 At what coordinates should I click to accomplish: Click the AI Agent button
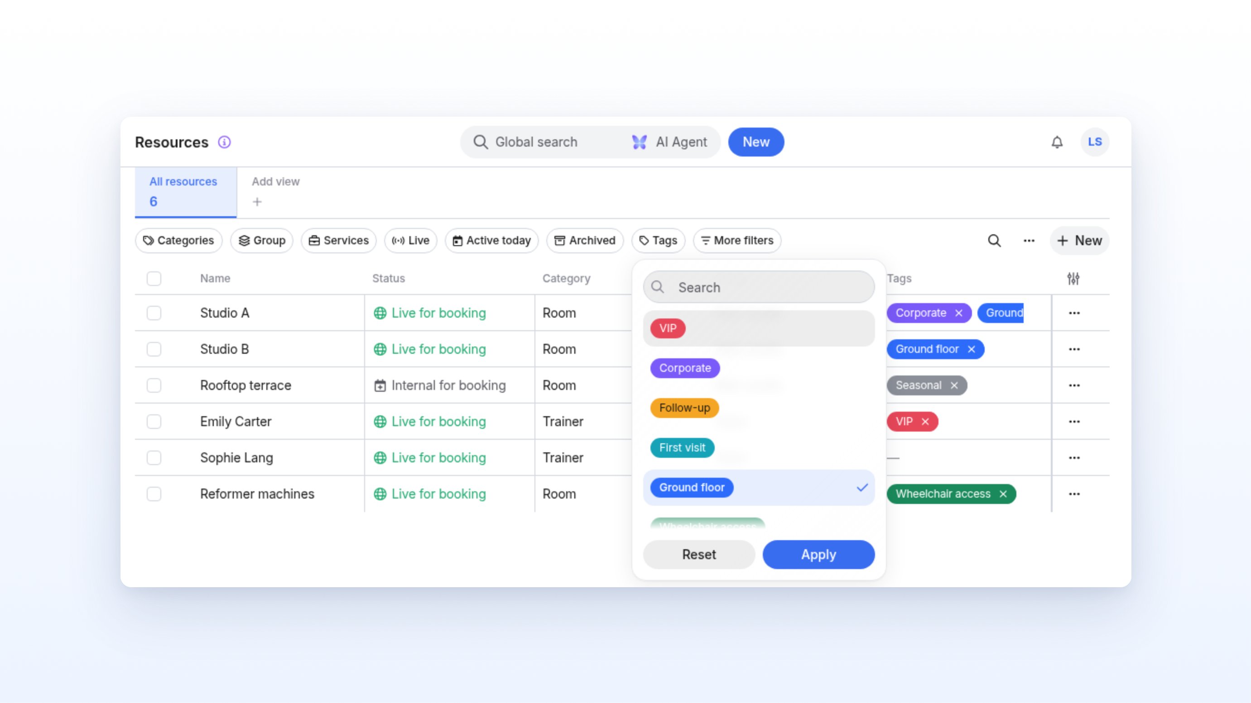[x=669, y=142]
